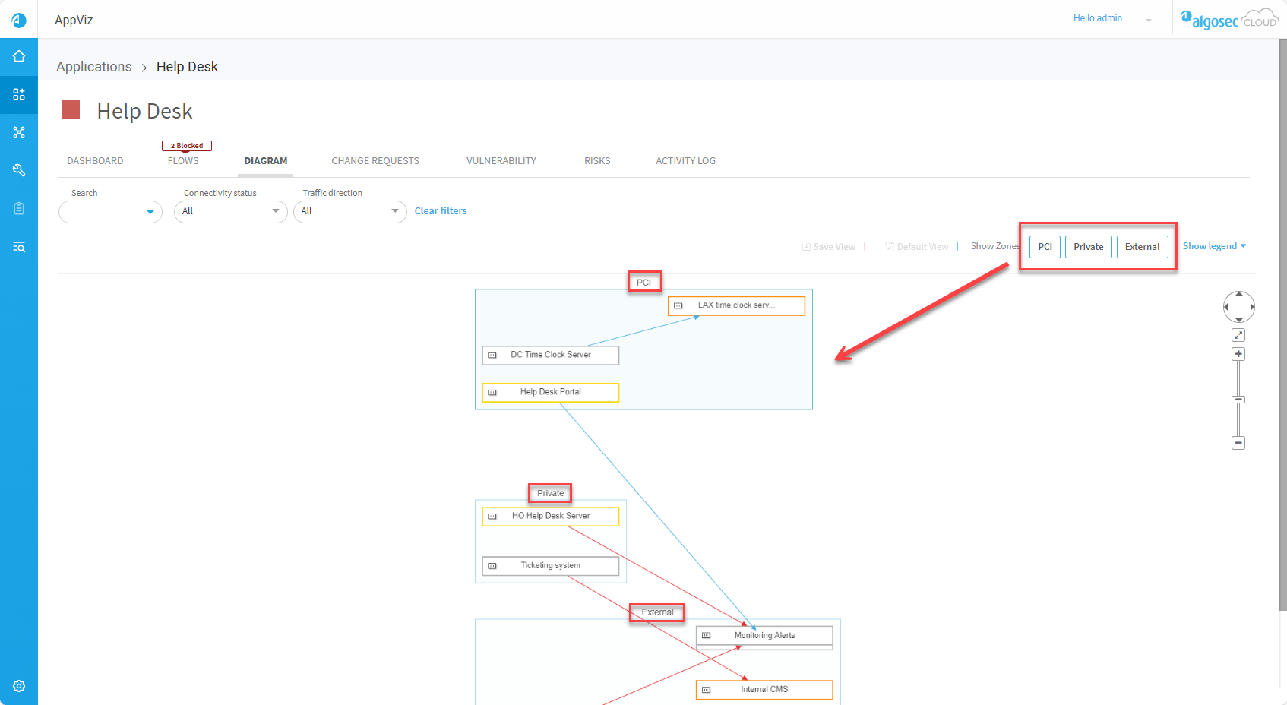Image resolution: width=1287 pixels, height=705 pixels.
Task: Go back via the Applications breadcrumb
Action: tap(94, 67)
